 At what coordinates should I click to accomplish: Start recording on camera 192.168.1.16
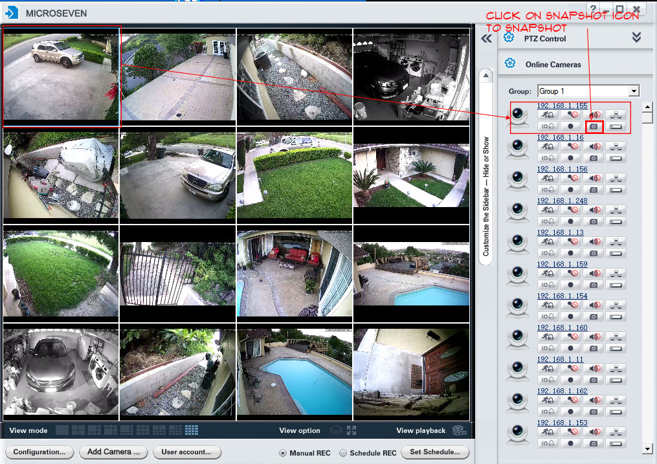(x=570, y=159)
